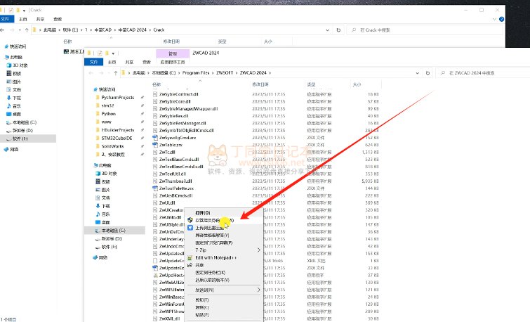Select the SolidWorks folder in quick access
This screenshot has height=322, width=530.
tap(114, 146)
